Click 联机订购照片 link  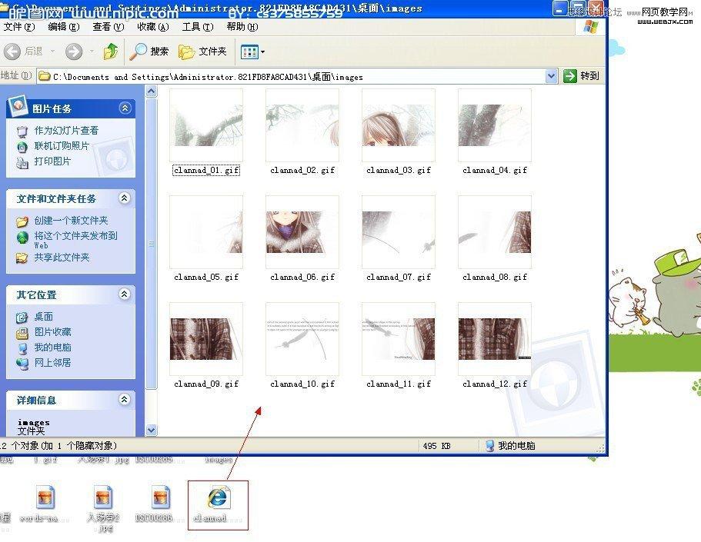coord(62,145)
